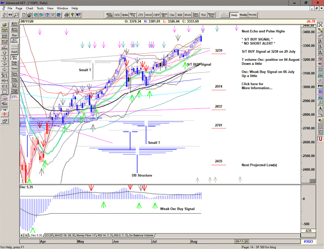Open the Trade Profile tool

[14, 91]
